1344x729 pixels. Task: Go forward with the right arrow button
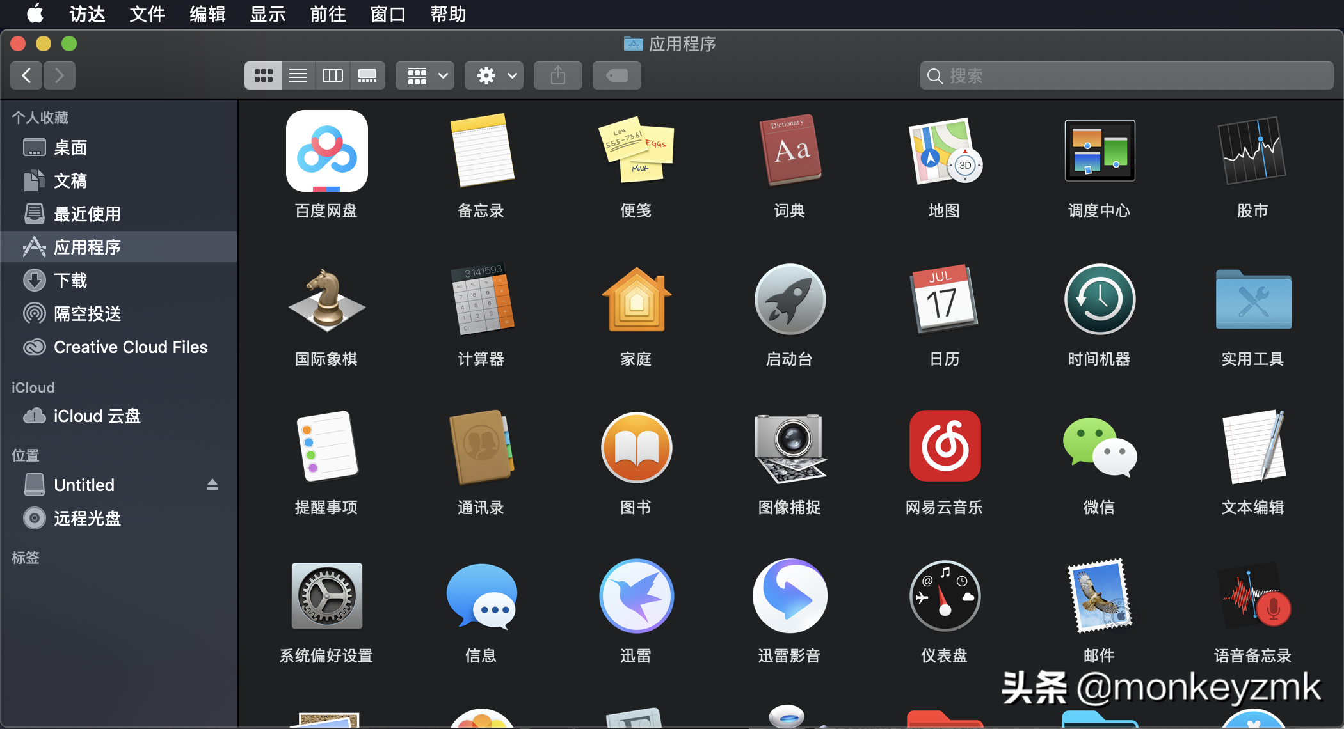(60, 75)
